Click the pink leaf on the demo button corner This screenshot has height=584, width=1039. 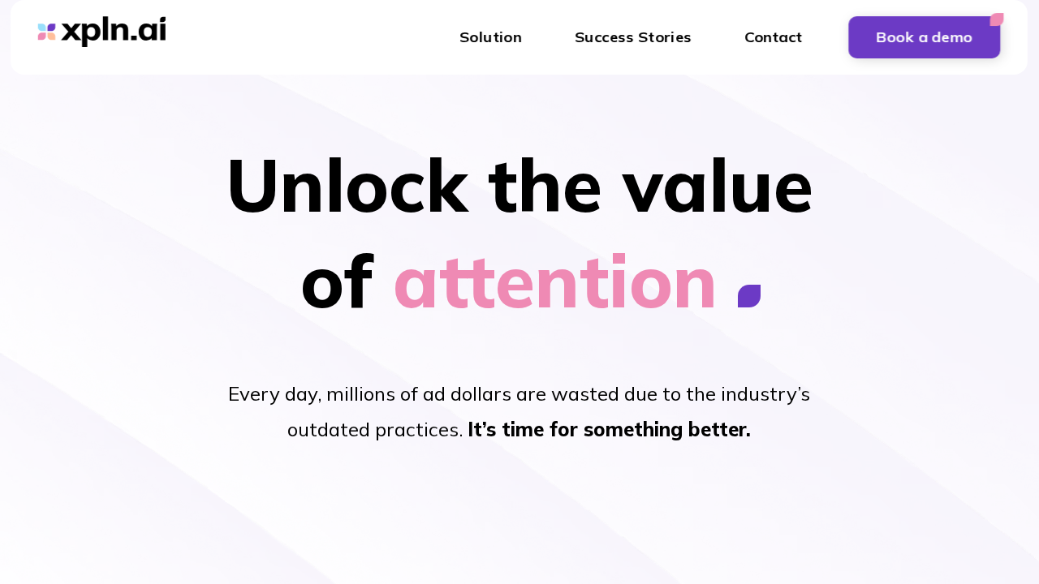(997, 19)
